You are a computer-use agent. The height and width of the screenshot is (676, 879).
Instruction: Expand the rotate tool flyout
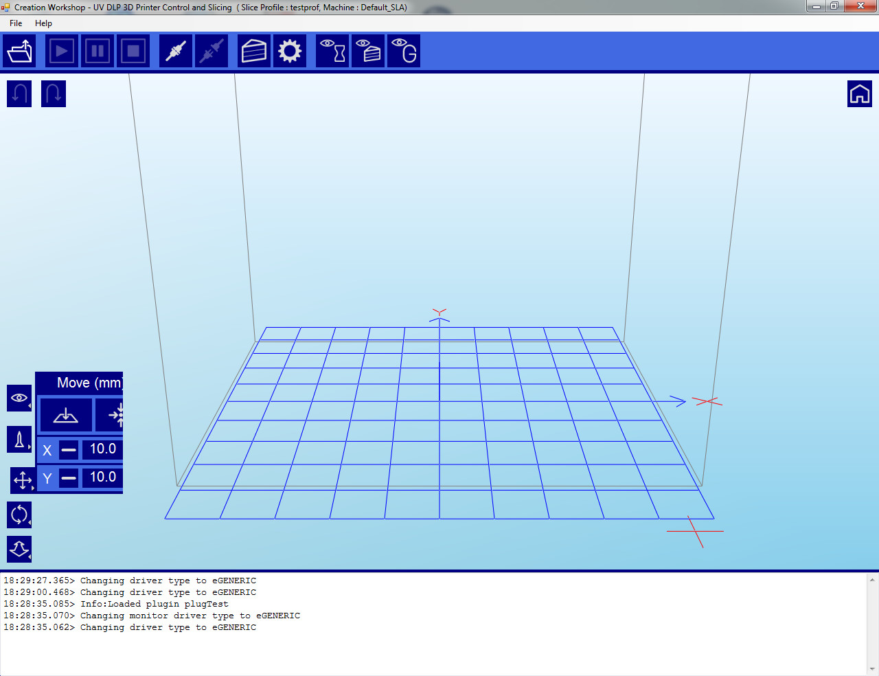tap(19, 515)
